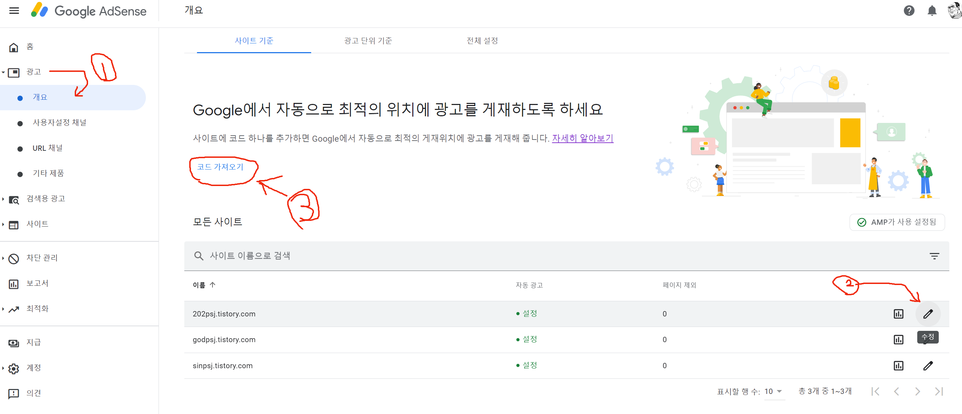Expand the 계정 section arrow
Screen dimensions: 962x414
[x=3, y=369]
